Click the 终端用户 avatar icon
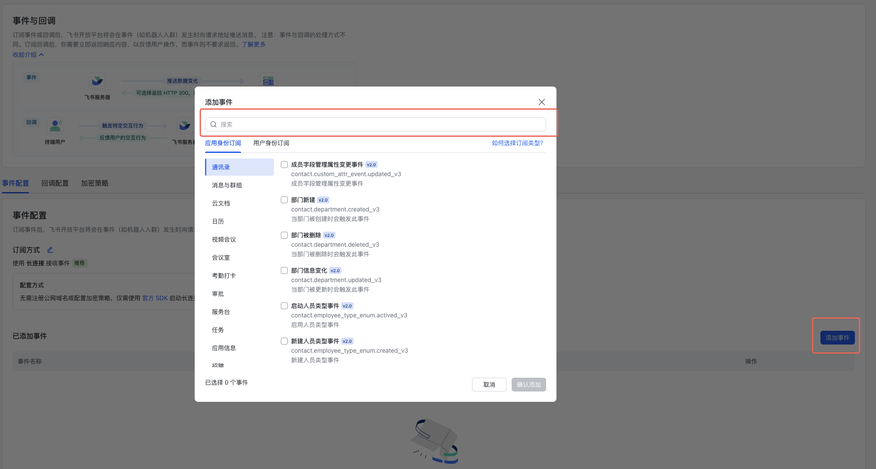876x469 pixels. 55,126
